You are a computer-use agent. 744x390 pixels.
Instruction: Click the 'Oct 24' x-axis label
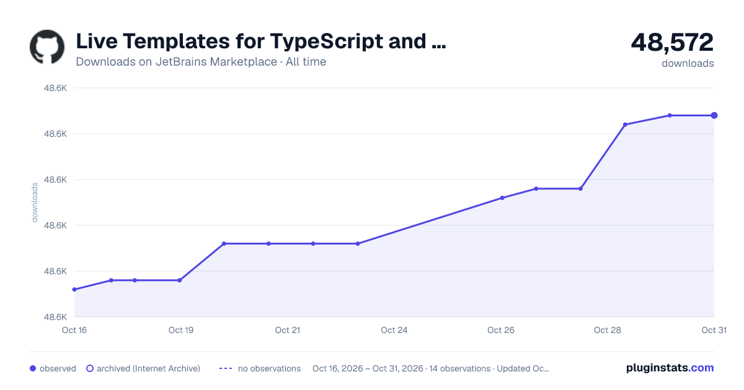click(394, 330)
